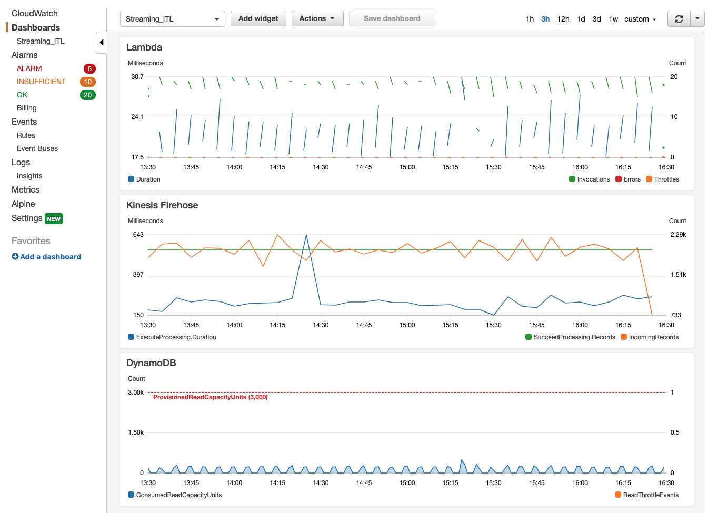Toggle the Invocations legend swatch
708x513 pixels.
point(572,179)
